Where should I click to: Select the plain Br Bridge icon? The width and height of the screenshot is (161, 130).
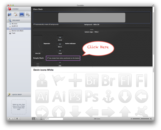coord(108,80)
